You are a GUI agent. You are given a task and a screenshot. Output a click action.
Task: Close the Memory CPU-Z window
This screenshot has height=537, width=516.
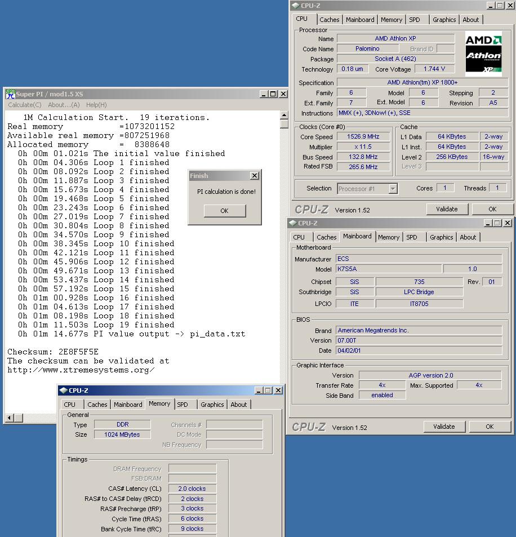coord(278,390)
